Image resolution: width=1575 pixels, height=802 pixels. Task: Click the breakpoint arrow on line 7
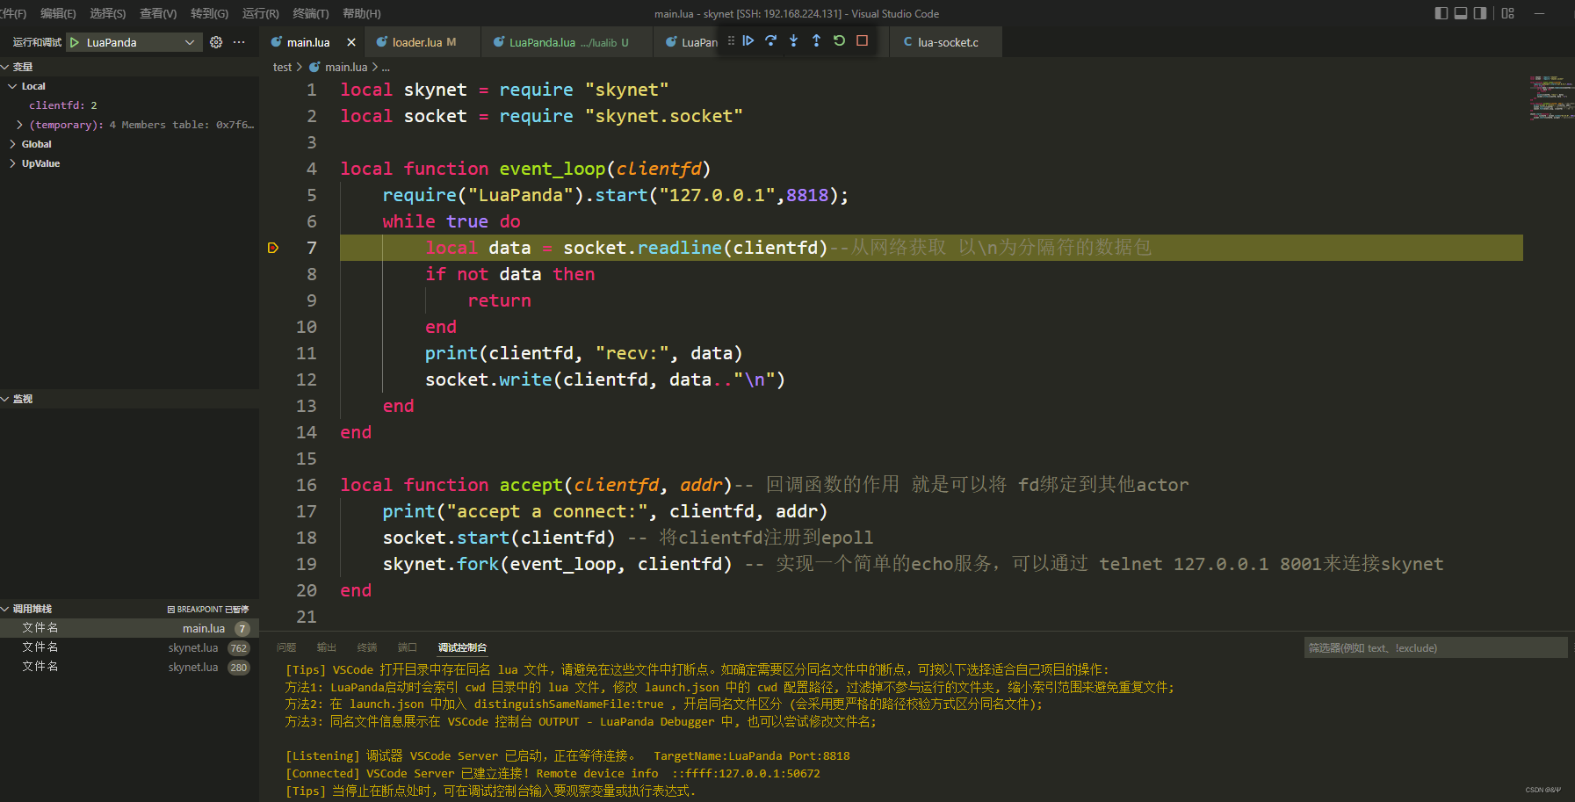pos(273,248)
